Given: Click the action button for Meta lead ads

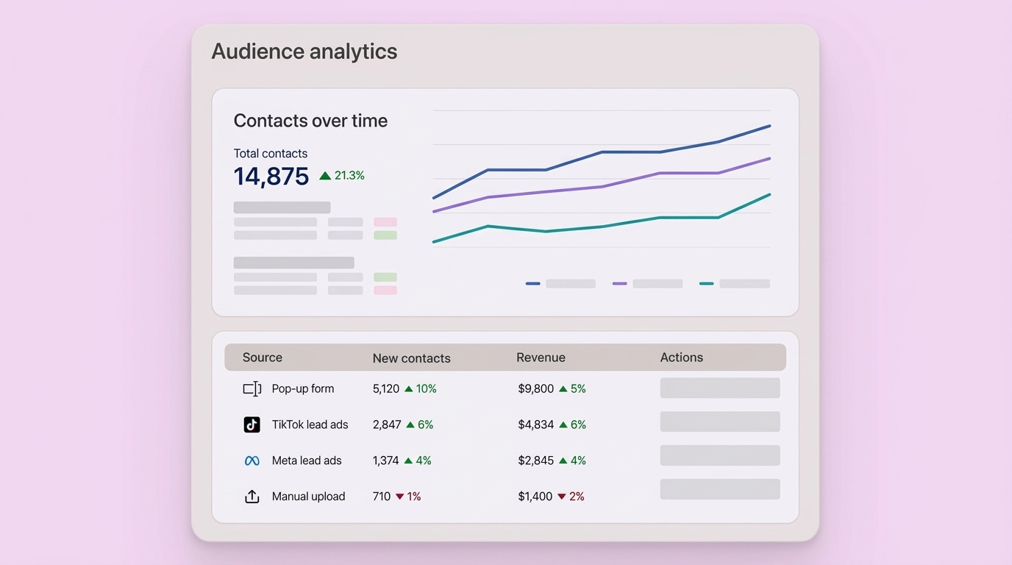Looking at the screenshot, I should point(719,455).
